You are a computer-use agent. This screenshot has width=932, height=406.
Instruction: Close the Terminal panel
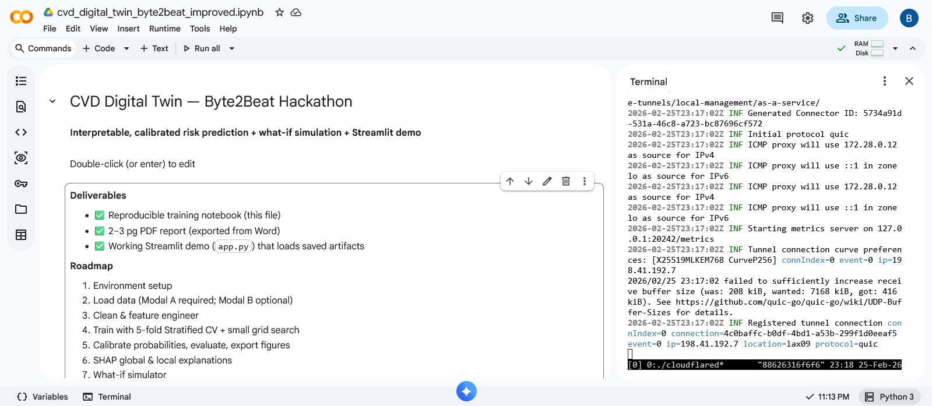pyautogui.click(x=909, y=81)
